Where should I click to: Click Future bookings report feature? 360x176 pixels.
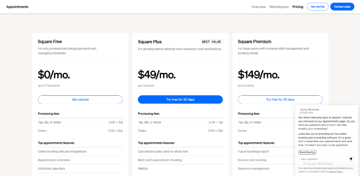253,151
